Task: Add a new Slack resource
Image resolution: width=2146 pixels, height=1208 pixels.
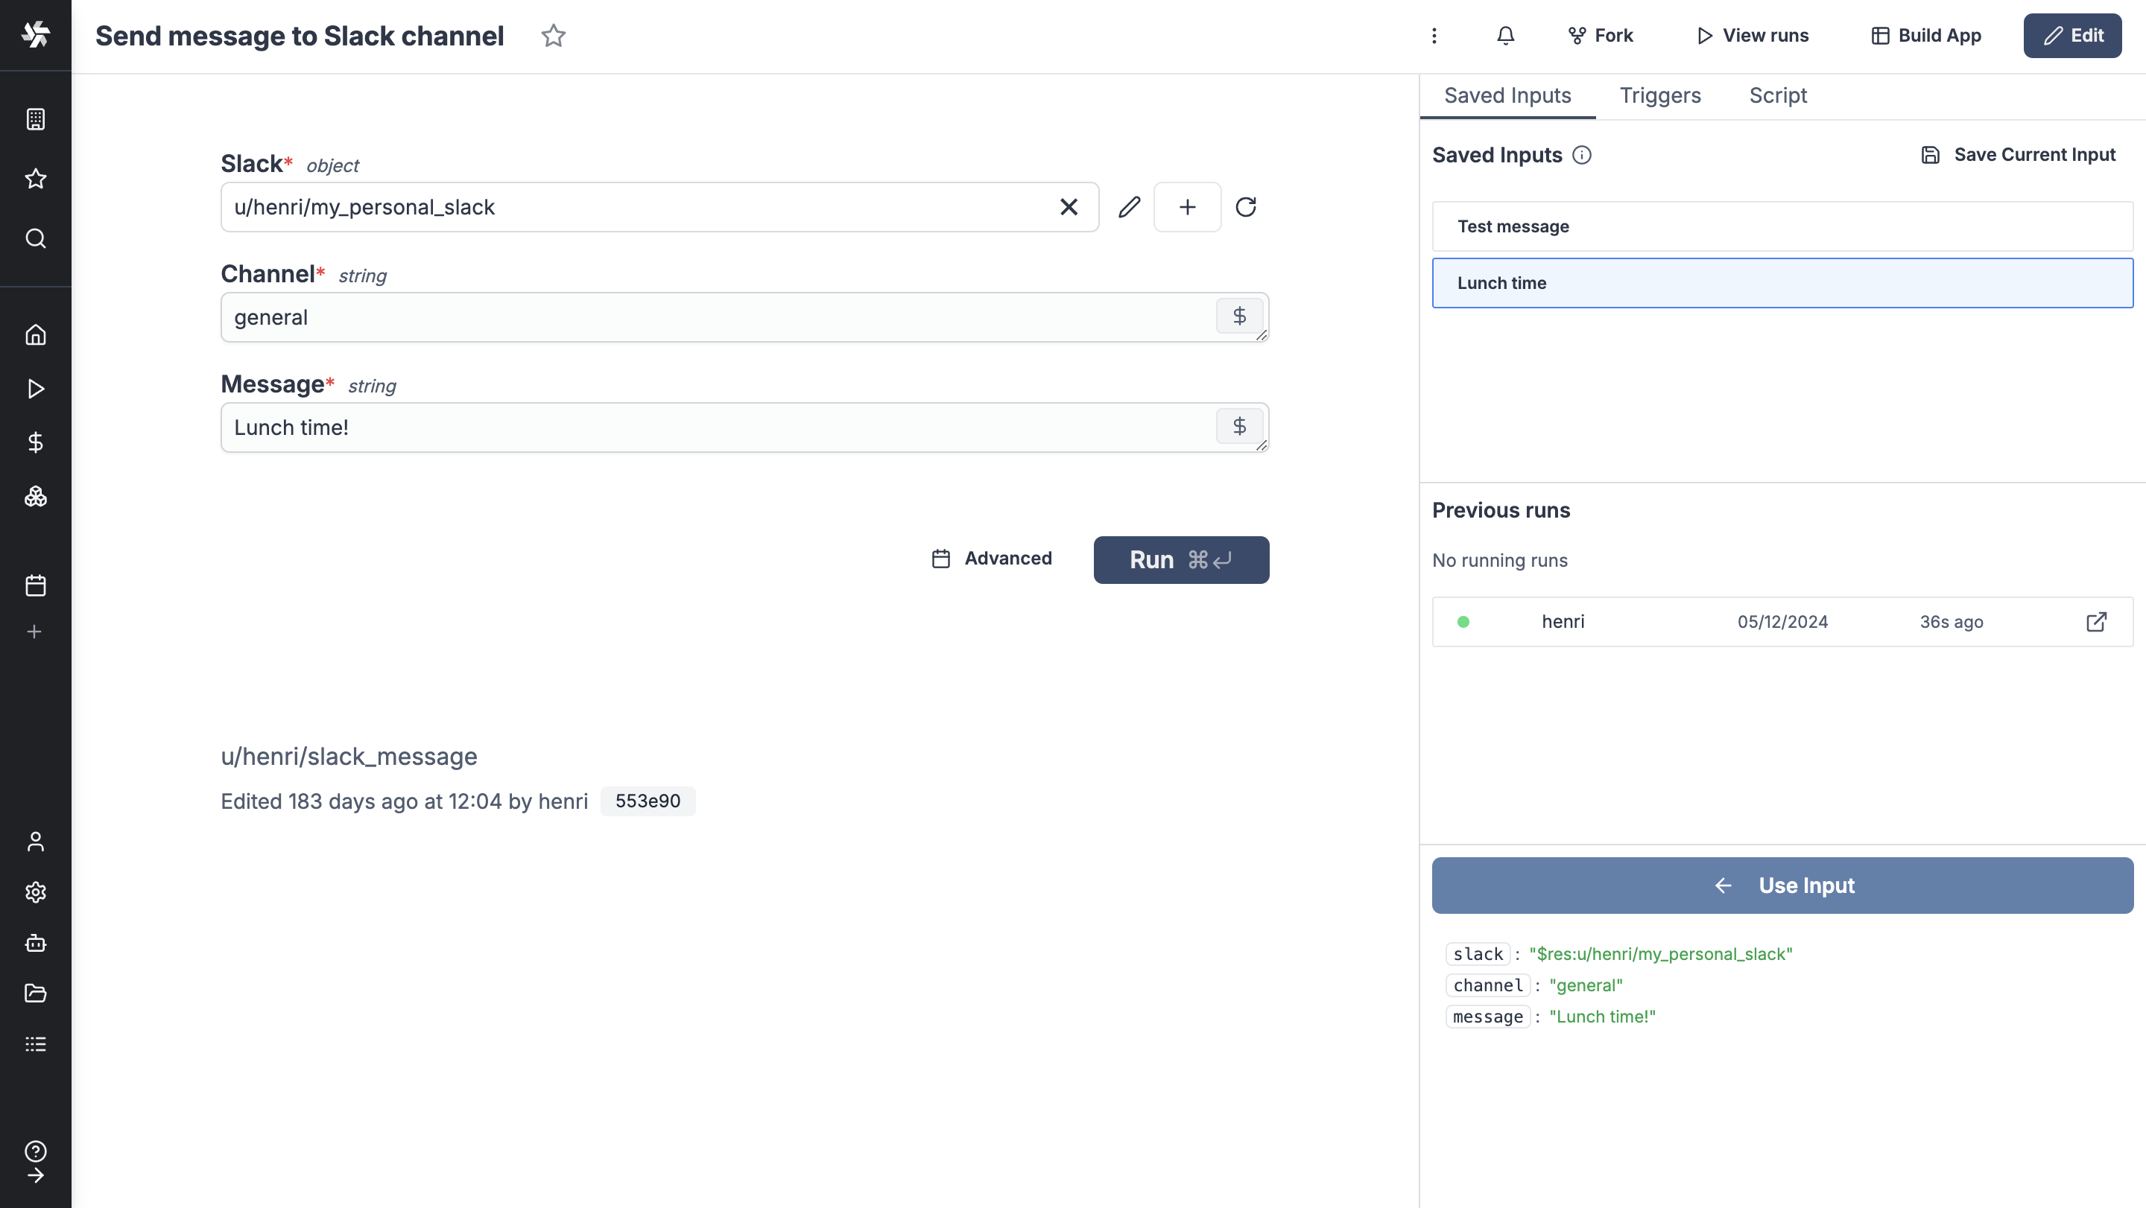Action: [1187, 207]
